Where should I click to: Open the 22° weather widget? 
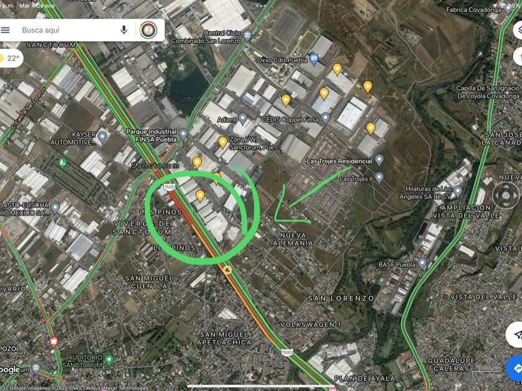pyautogui.click(x=10, y=58)
